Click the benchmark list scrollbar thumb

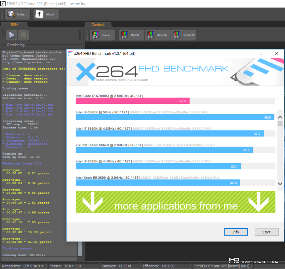click(280, 124)
